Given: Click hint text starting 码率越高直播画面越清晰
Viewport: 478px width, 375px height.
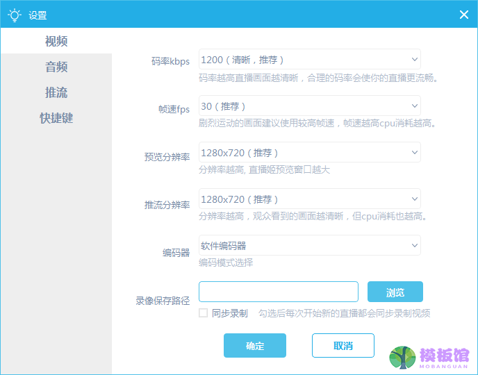Looking at the screenshot, I should [319, 78].
